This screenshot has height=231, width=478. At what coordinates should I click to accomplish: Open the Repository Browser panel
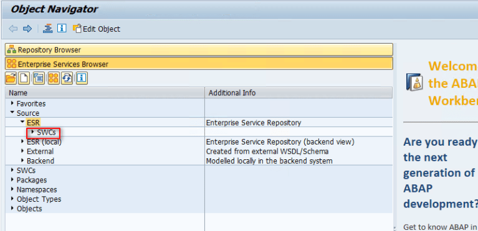pos(199,50)
